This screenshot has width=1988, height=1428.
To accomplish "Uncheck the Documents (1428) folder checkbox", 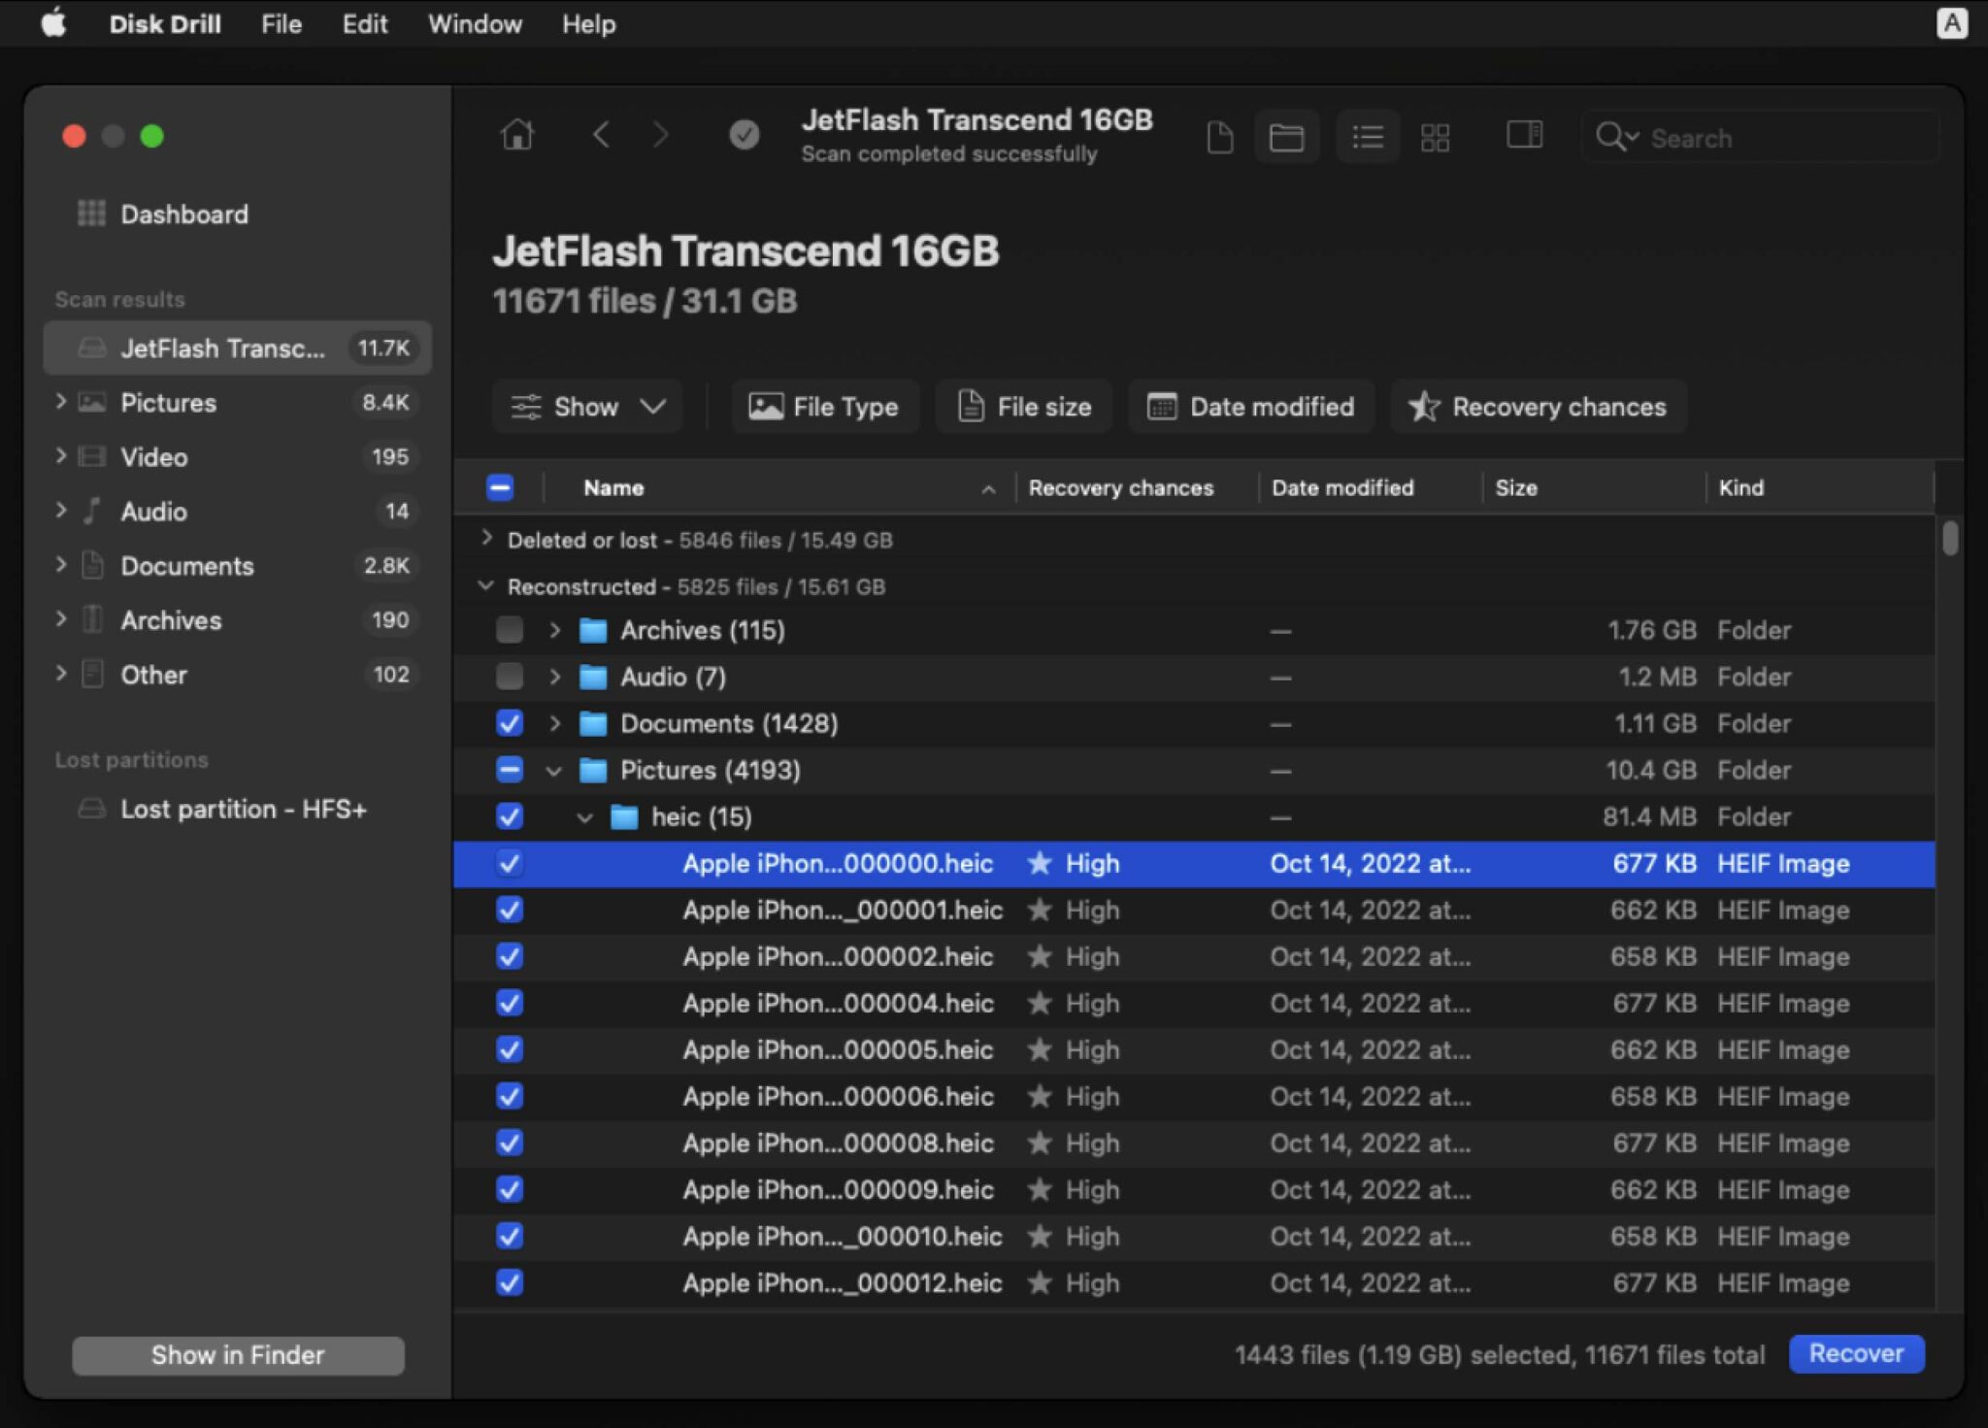I will point(509,723).
